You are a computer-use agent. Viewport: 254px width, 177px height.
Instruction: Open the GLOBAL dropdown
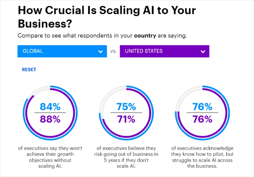pos(62,51)
